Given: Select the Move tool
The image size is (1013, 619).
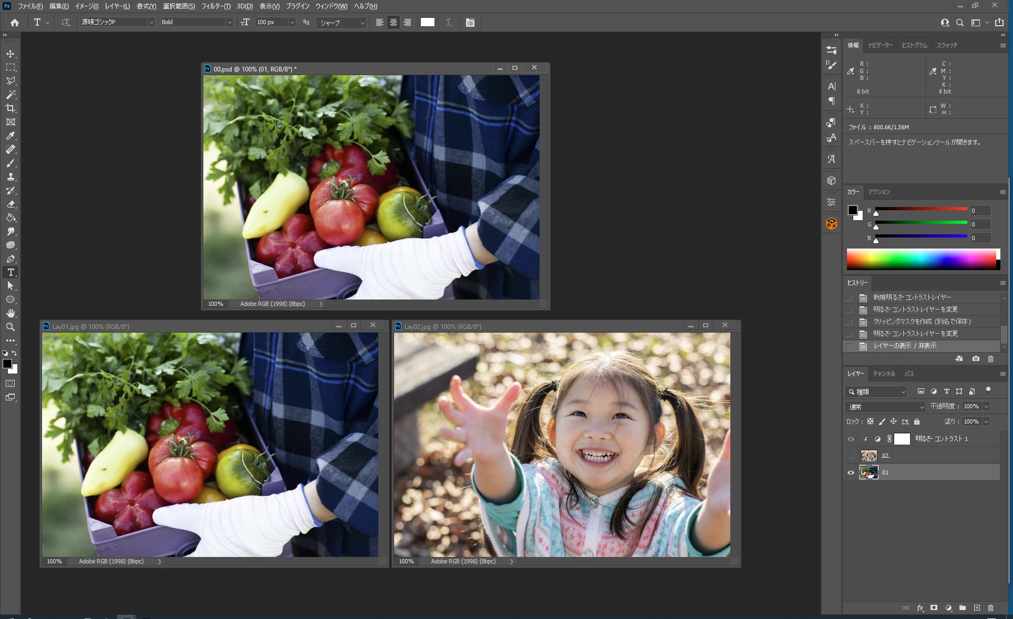Looking at the screenshot, I should (x=11, y=54).
